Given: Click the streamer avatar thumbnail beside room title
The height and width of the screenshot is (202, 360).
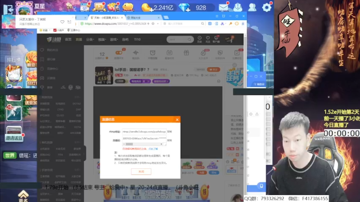Looking at the screenshot, I should click(104, 75).
